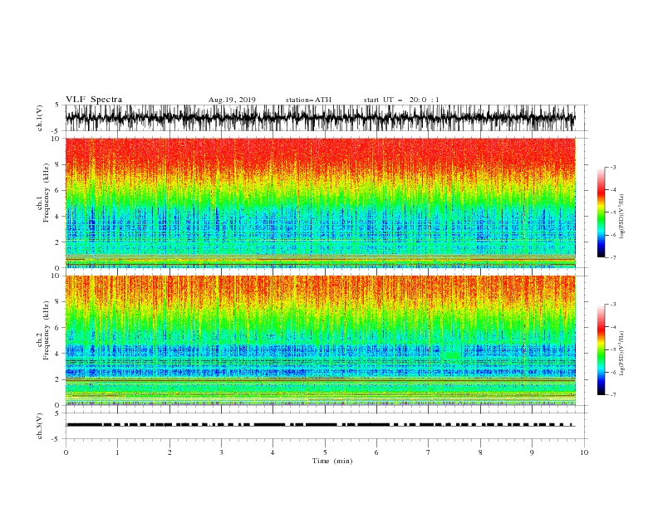This screenshot has height=508, width=658.
Task: Click the upper PSD color scale bar
Action: tap(601, 212)
